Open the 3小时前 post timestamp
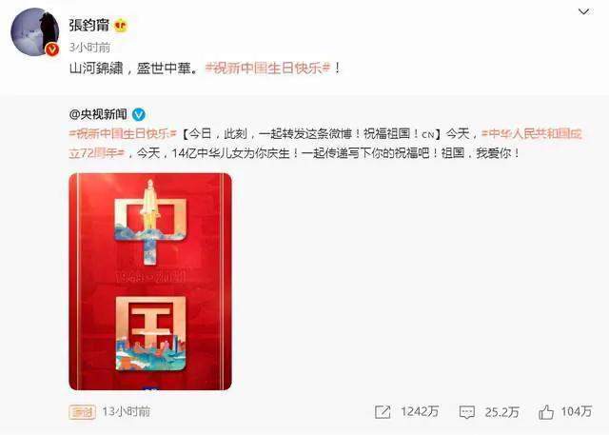This screenshot has height=435, width=609. [89, 48]
